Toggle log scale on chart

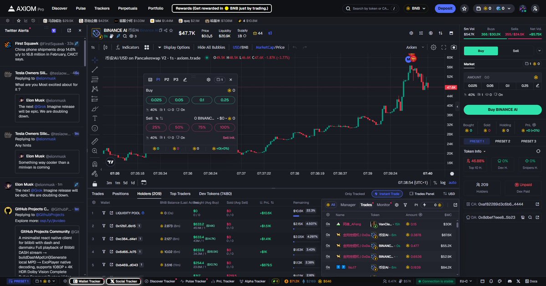point(443,183)
